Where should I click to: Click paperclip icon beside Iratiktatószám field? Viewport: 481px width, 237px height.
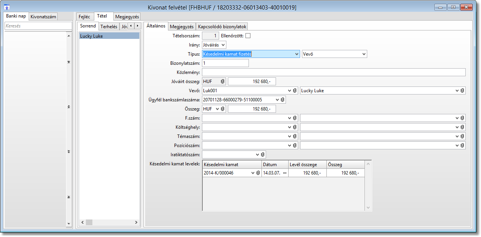pyautogui.click(x=263, y=155)
